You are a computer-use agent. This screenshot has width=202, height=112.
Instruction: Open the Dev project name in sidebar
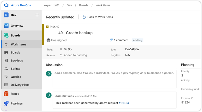pos(14,15)
